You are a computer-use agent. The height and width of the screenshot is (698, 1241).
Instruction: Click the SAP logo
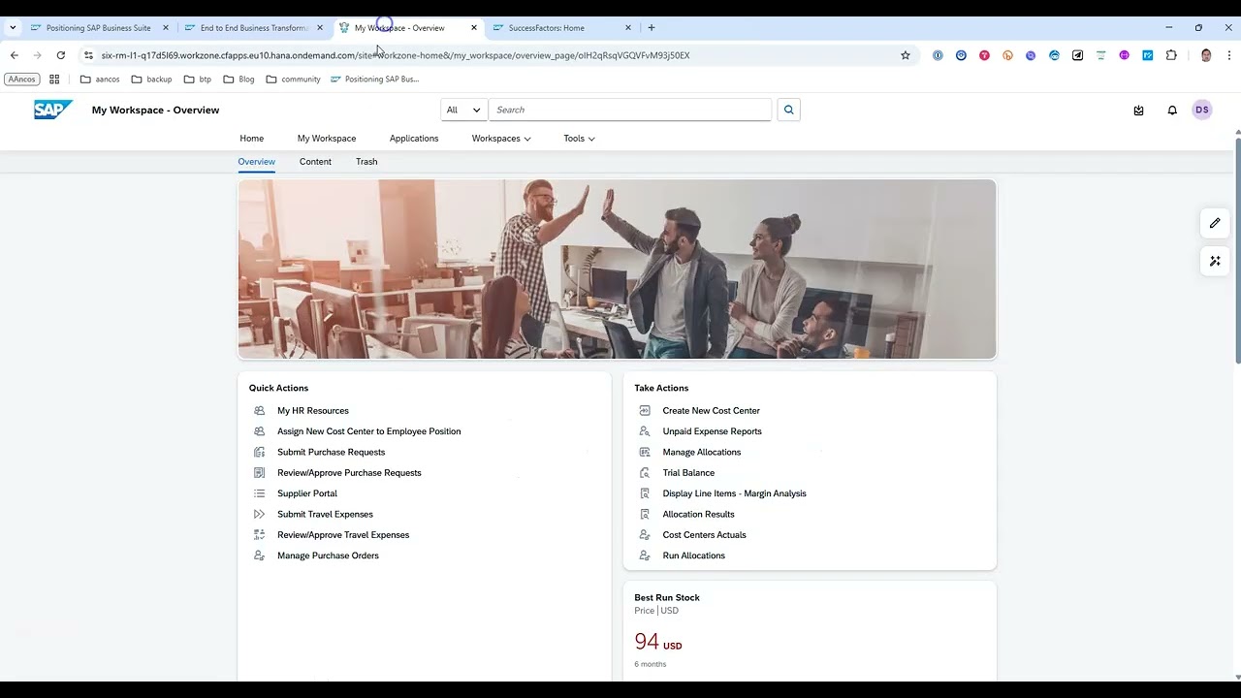click(53, 110)
